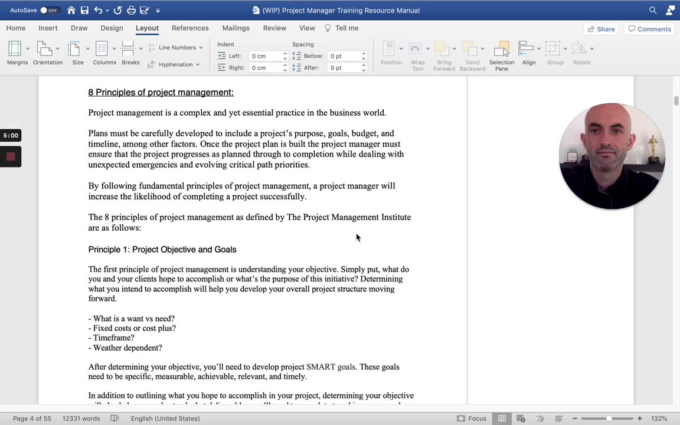Click the Wrap Text icon

coord(415,48)
